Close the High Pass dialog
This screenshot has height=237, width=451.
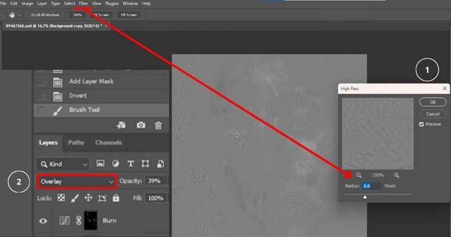click(x=445, y=89)
